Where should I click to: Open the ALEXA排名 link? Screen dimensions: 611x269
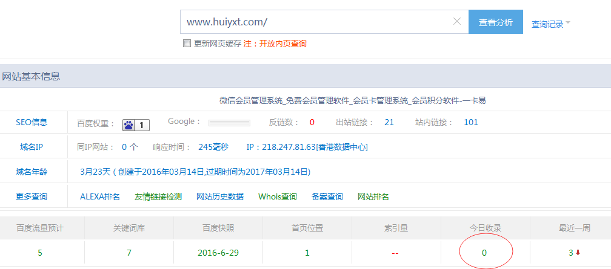click(100, 196)
